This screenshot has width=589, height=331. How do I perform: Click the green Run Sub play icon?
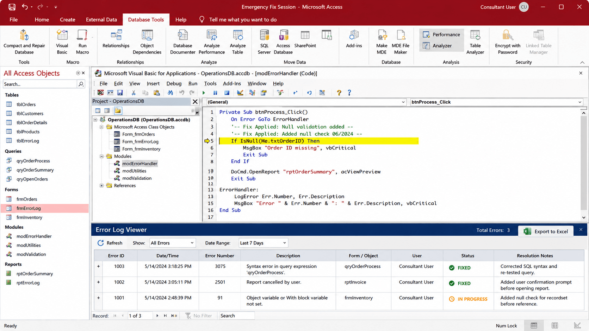tap(204, 93)
